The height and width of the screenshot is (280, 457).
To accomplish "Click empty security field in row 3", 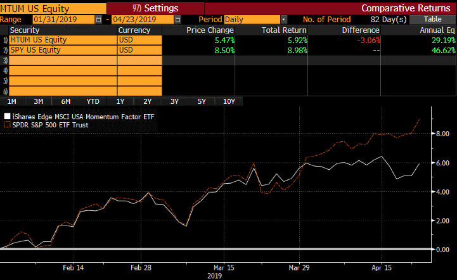I will [x=63, y=60].
